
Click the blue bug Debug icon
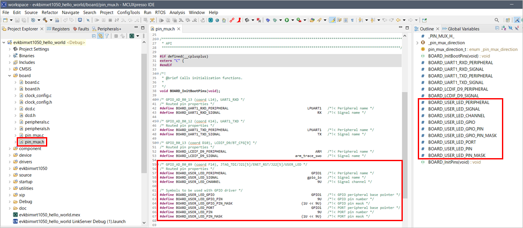point(268,20)
